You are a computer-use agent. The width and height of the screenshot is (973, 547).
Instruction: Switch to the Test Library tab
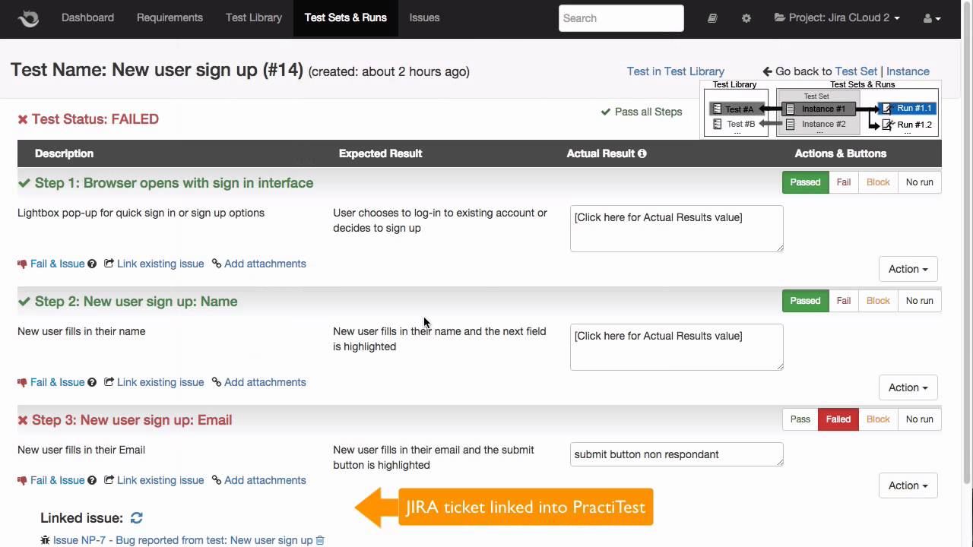254,17
